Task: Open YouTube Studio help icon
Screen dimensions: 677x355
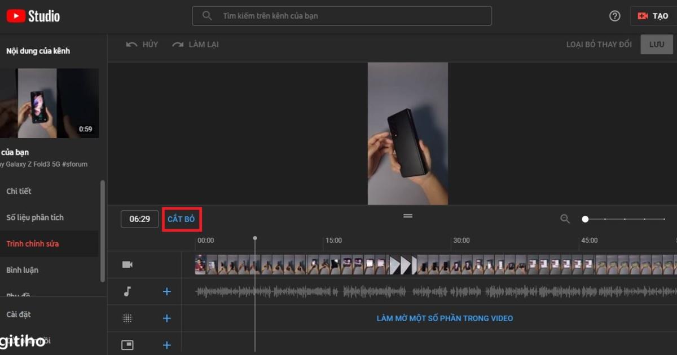Action: click(614, 16)
